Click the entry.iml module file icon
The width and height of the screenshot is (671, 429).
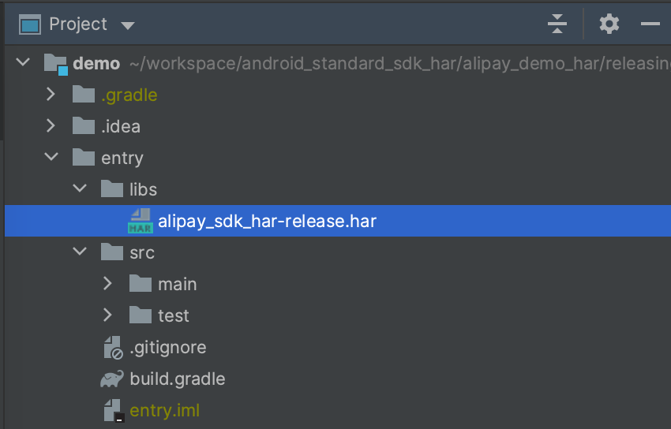tap(114, 411)
